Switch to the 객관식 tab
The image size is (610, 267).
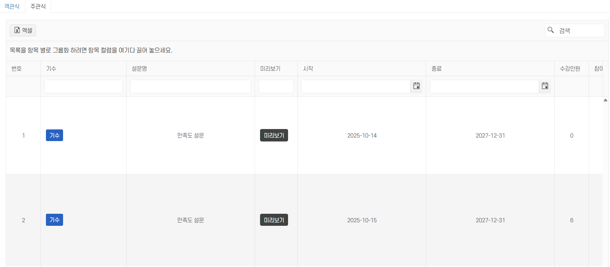coord(12,7)
